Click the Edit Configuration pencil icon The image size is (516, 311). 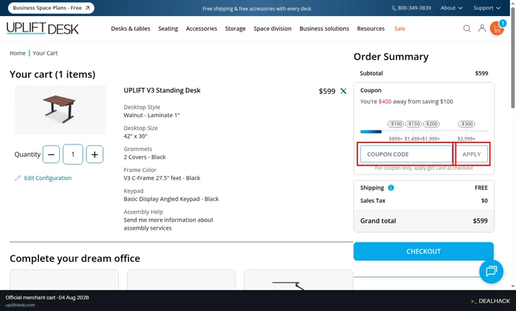pyautogui.click(x=17, y=178)
